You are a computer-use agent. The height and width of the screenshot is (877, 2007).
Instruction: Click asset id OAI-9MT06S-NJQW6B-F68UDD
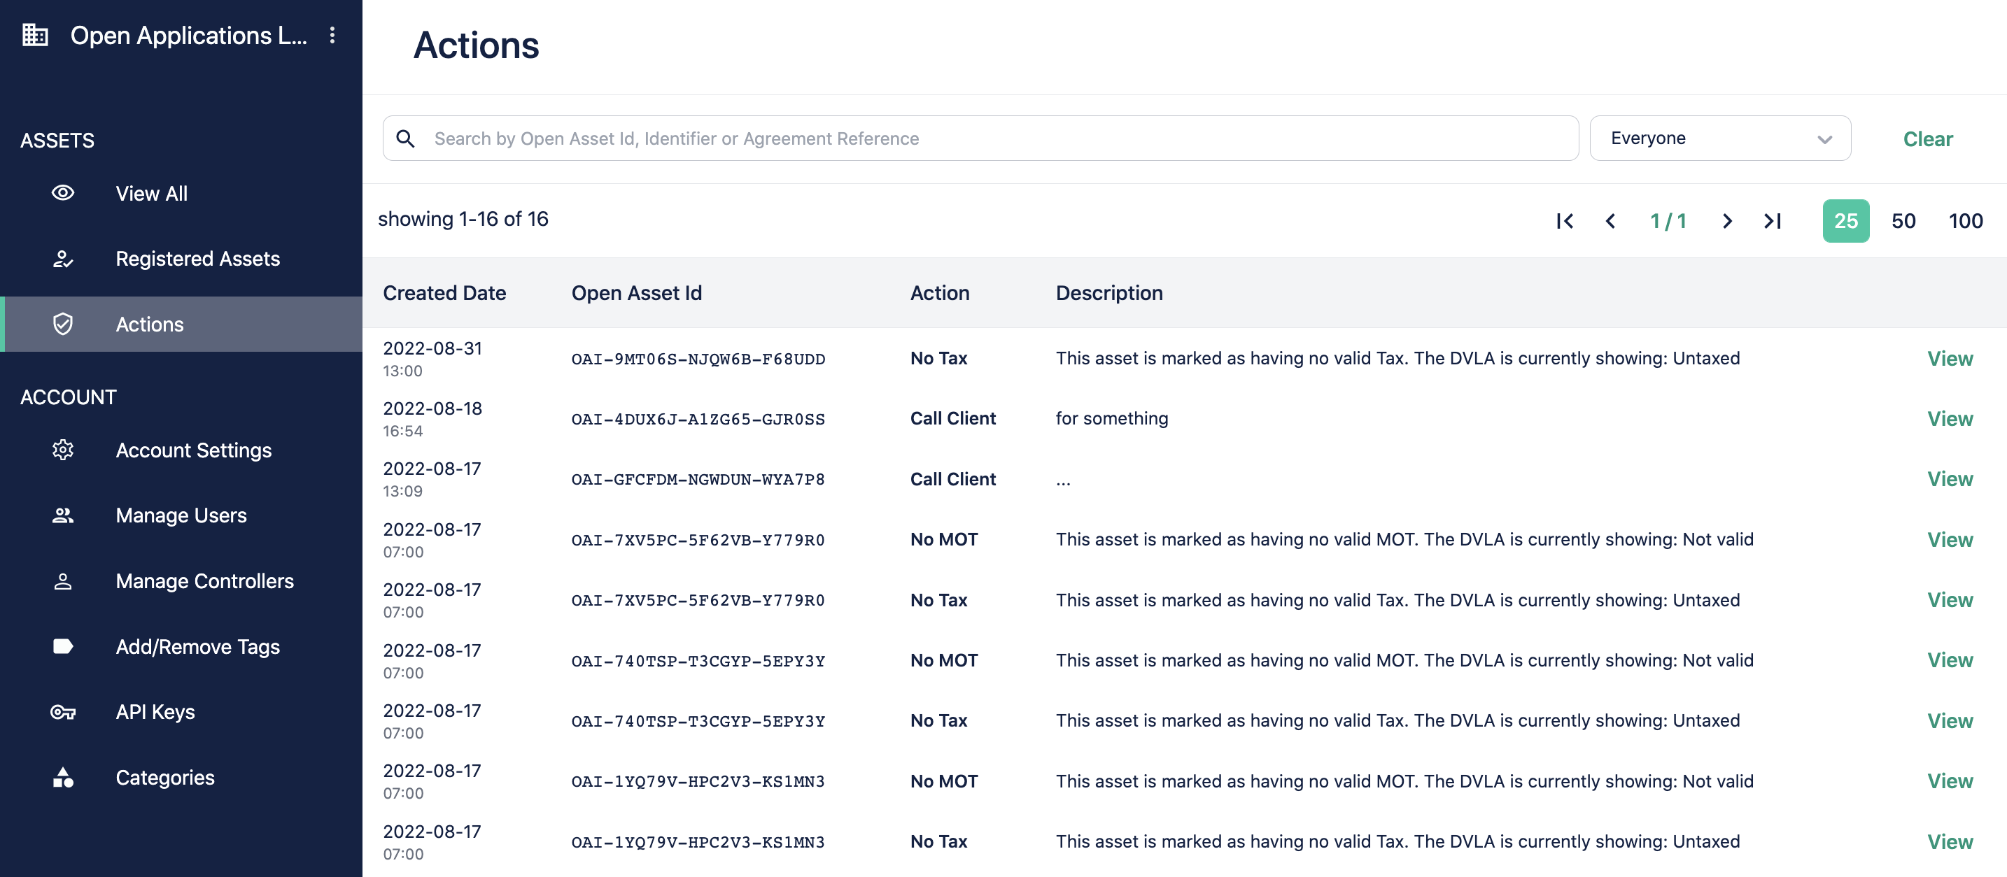[698, 359]
